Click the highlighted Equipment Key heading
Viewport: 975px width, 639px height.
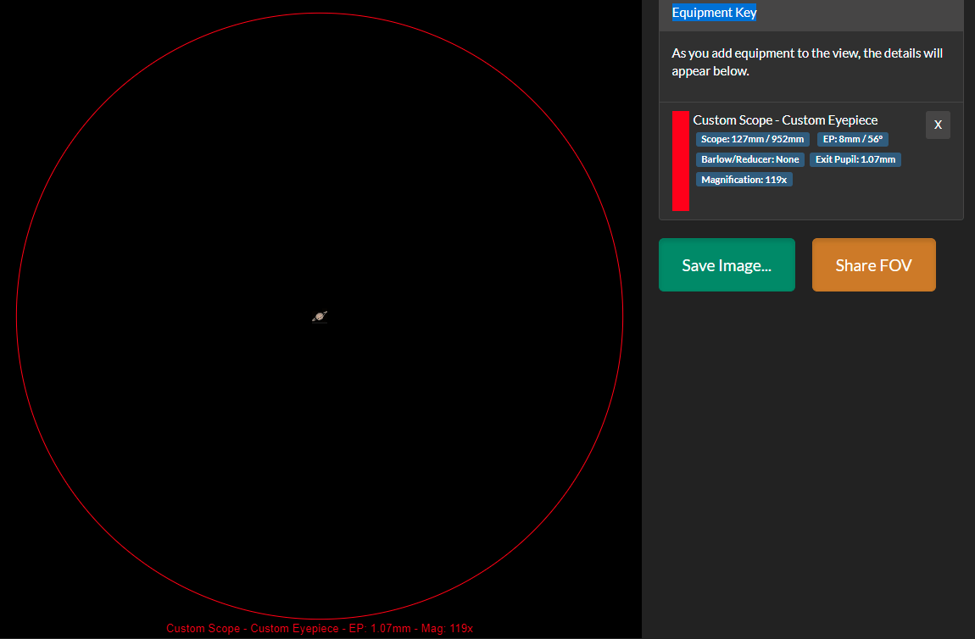tap(714, 13)
